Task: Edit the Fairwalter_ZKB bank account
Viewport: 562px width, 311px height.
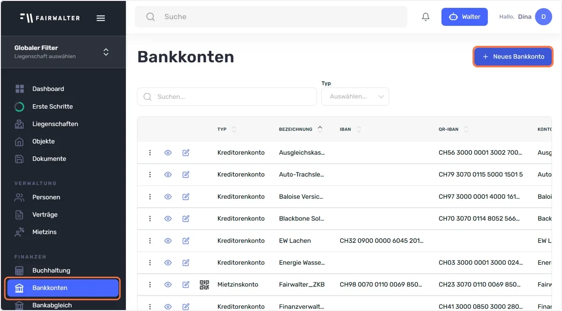Action: (186, 284)
